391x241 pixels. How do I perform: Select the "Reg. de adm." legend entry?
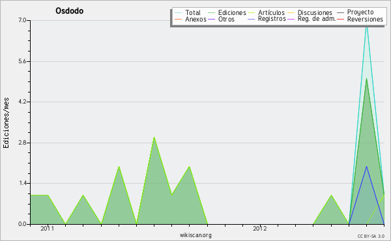click(317, 19)
